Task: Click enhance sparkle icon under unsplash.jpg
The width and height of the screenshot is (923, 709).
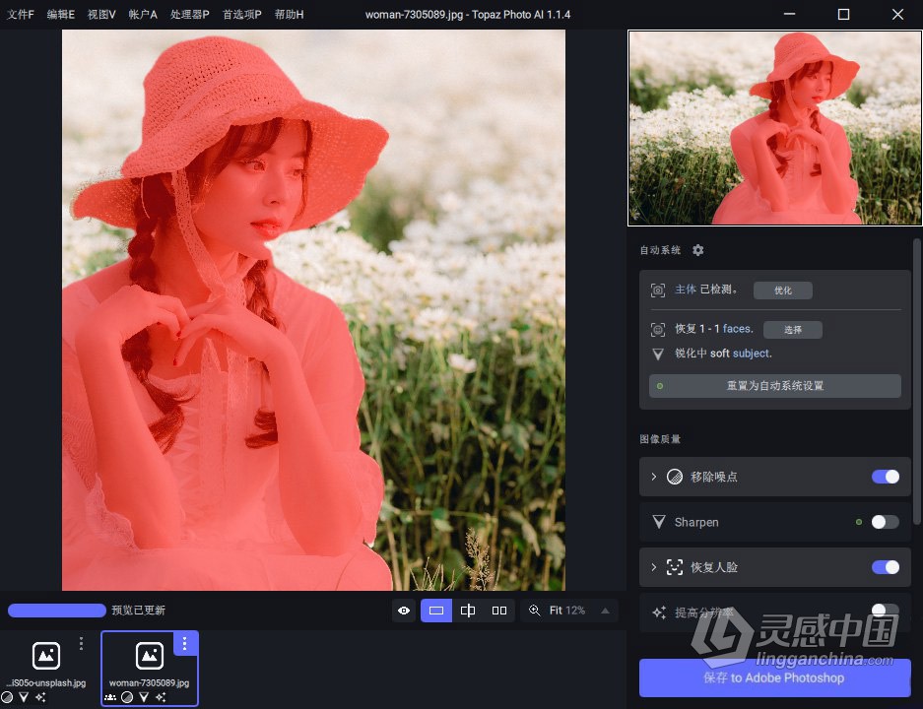Action: [x=40, y=697]
